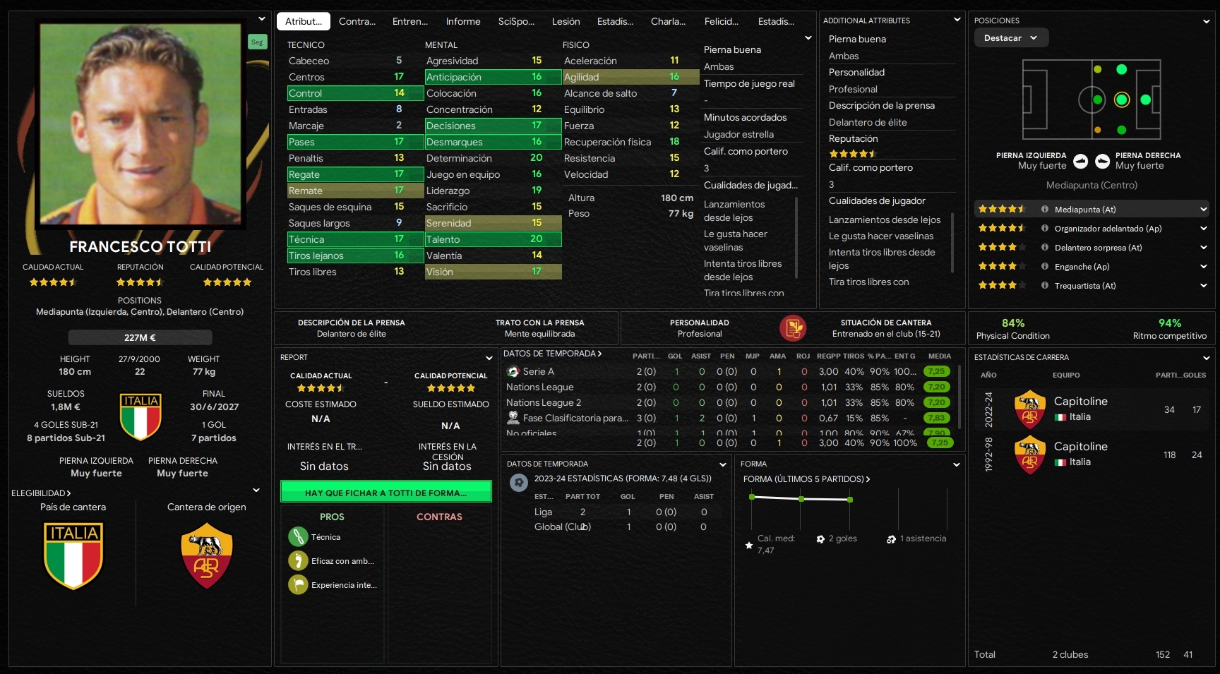Screen dimensions: 1220x674
Task: Click the icon beside 1 asistencia
Action: pyautogui.click(x=892, y=539)
